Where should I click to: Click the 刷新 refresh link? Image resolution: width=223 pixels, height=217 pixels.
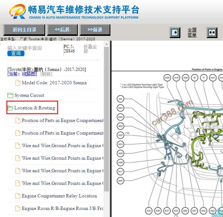pos(46,74)
